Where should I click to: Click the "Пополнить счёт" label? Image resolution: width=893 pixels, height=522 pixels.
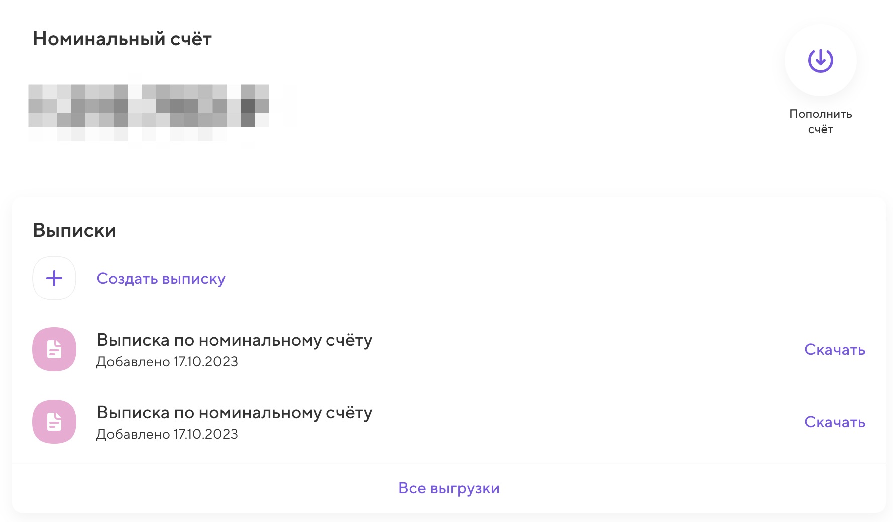820,121
